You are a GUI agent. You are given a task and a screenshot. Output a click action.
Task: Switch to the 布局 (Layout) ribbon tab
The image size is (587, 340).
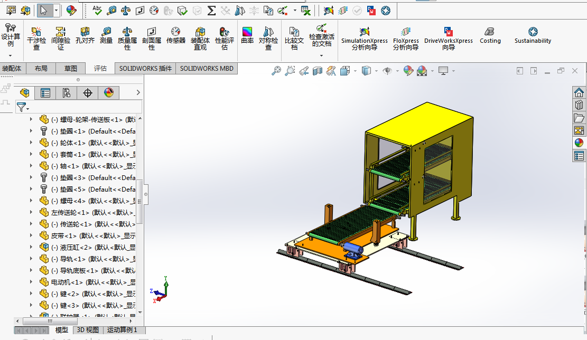[41, 69]
